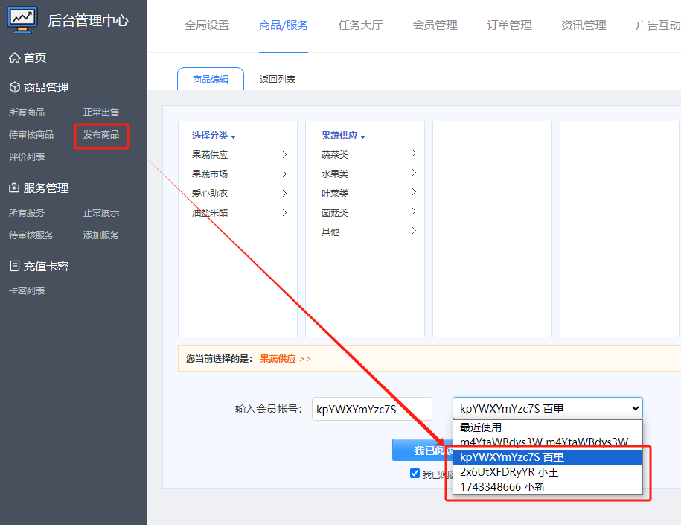Open 正常出售 sidebar link

pos(101,112)
